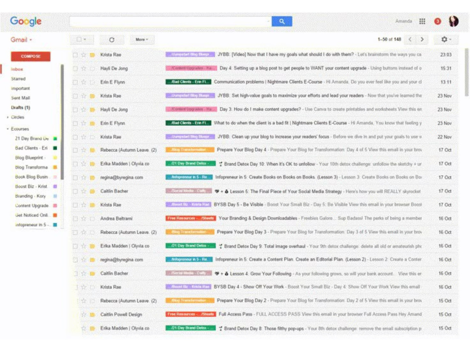Click purple color swatch beside Boost Biz - Krist
The image size is (470, 352).
[x=55, y=186]
